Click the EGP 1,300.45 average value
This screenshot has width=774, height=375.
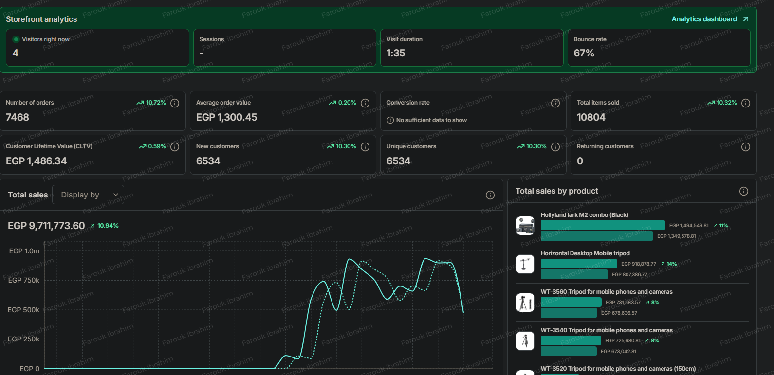pyautogui.click(x=226, y=117)
